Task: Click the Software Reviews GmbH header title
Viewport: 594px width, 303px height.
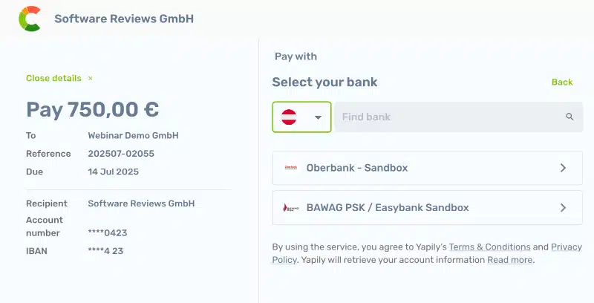Action: (x=124, y=19)
